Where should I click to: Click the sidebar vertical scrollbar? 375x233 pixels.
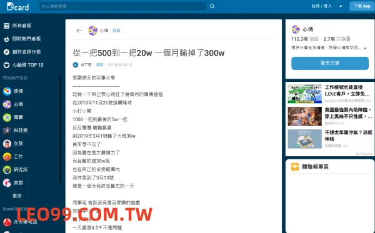60,129
